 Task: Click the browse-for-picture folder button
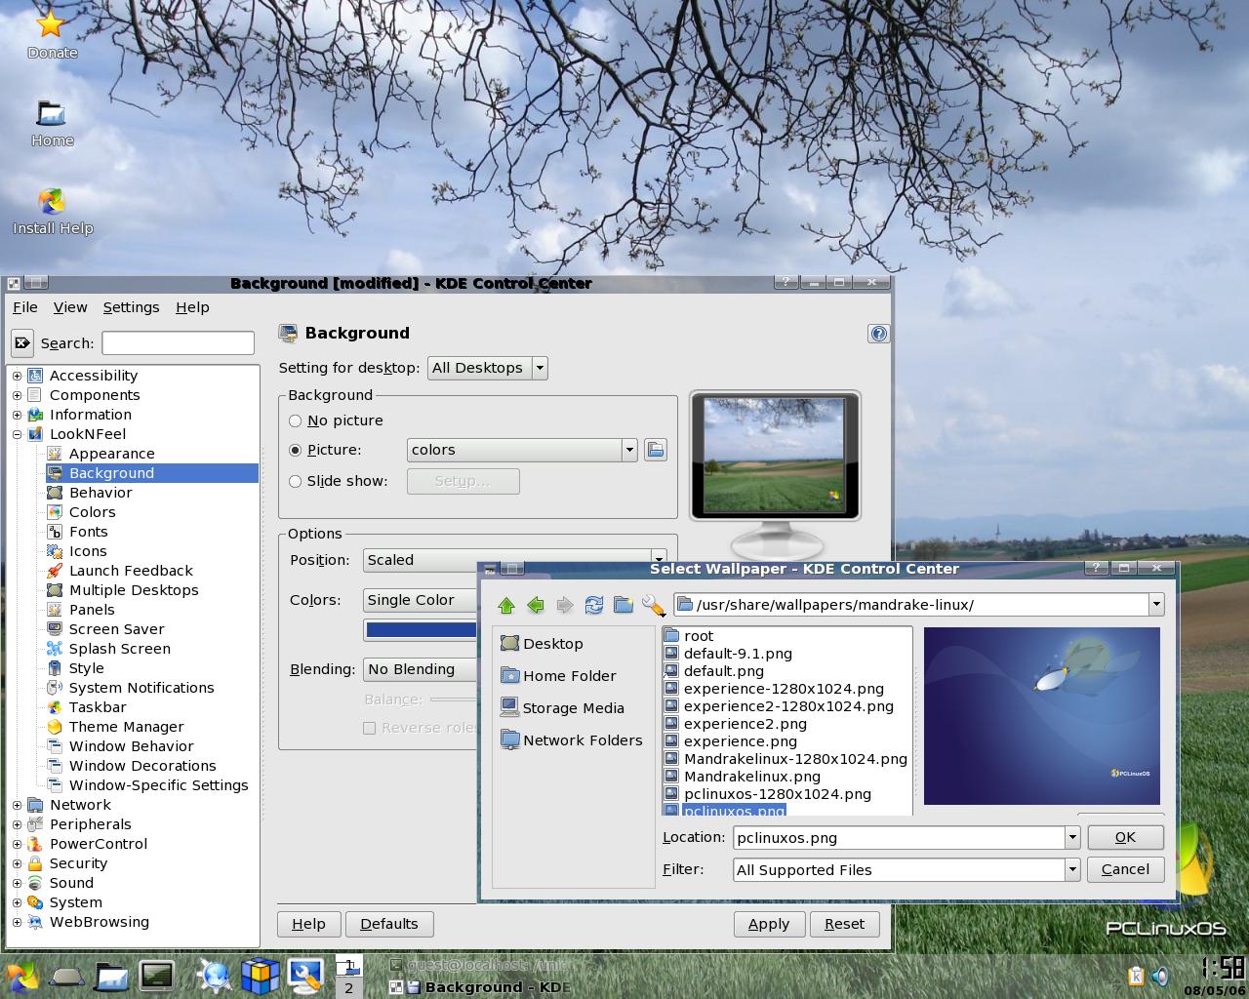click(656, 450)
